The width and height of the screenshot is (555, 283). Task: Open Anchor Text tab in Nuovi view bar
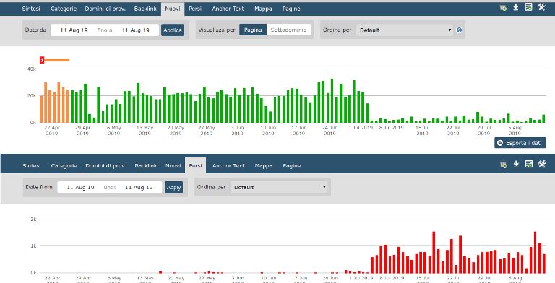coord(228,9)
